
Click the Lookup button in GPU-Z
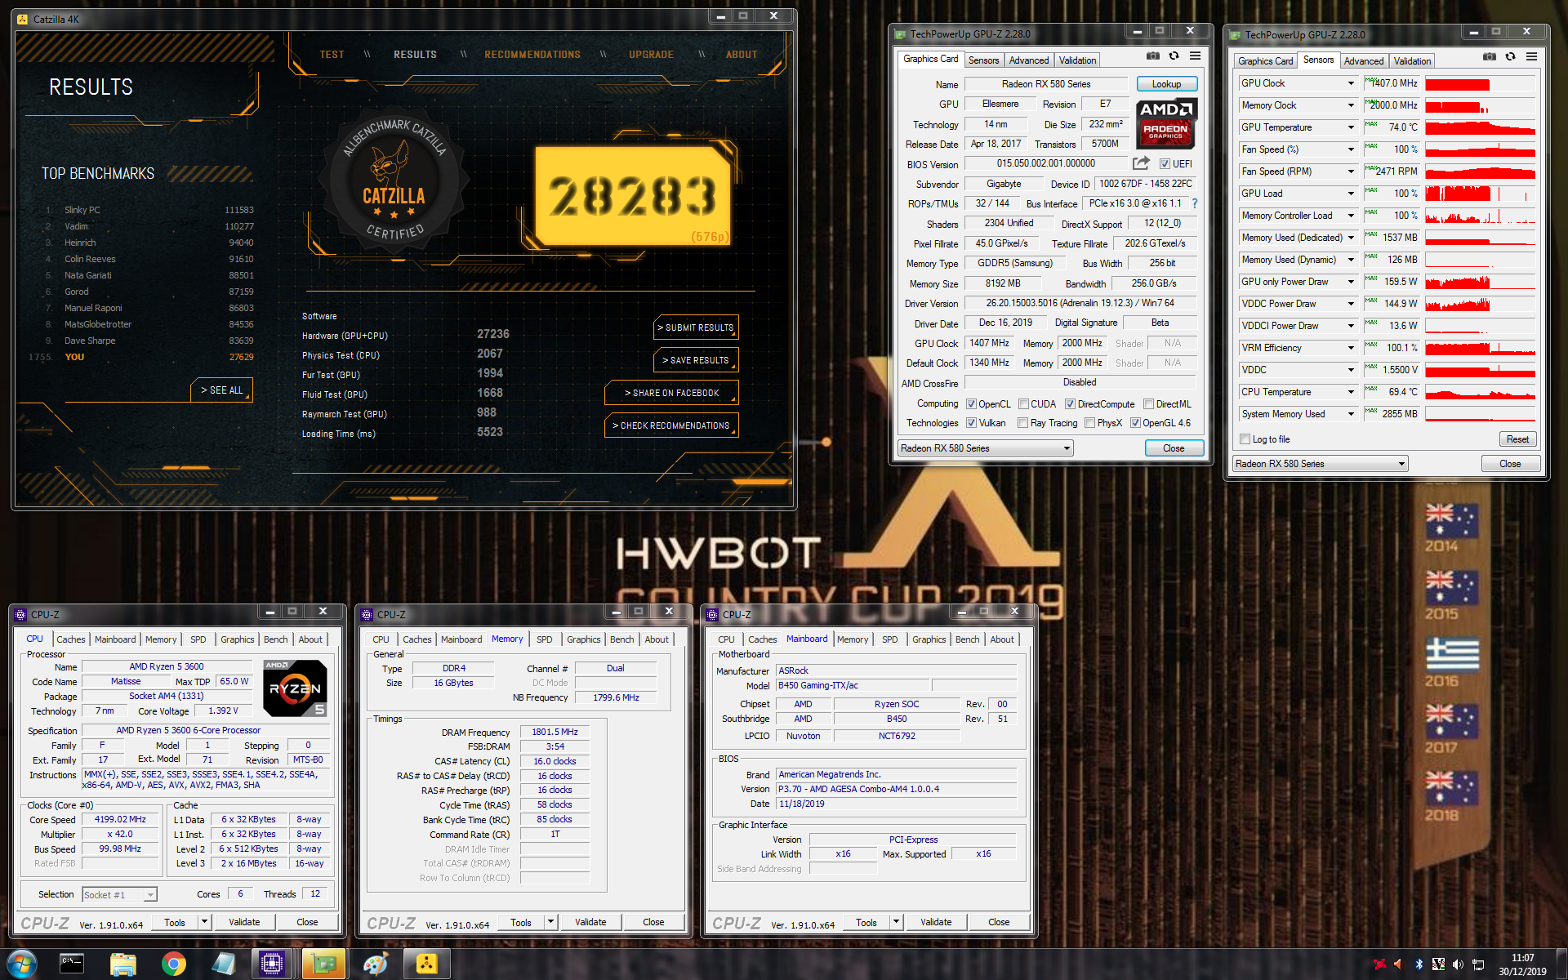coord(1166,84)
